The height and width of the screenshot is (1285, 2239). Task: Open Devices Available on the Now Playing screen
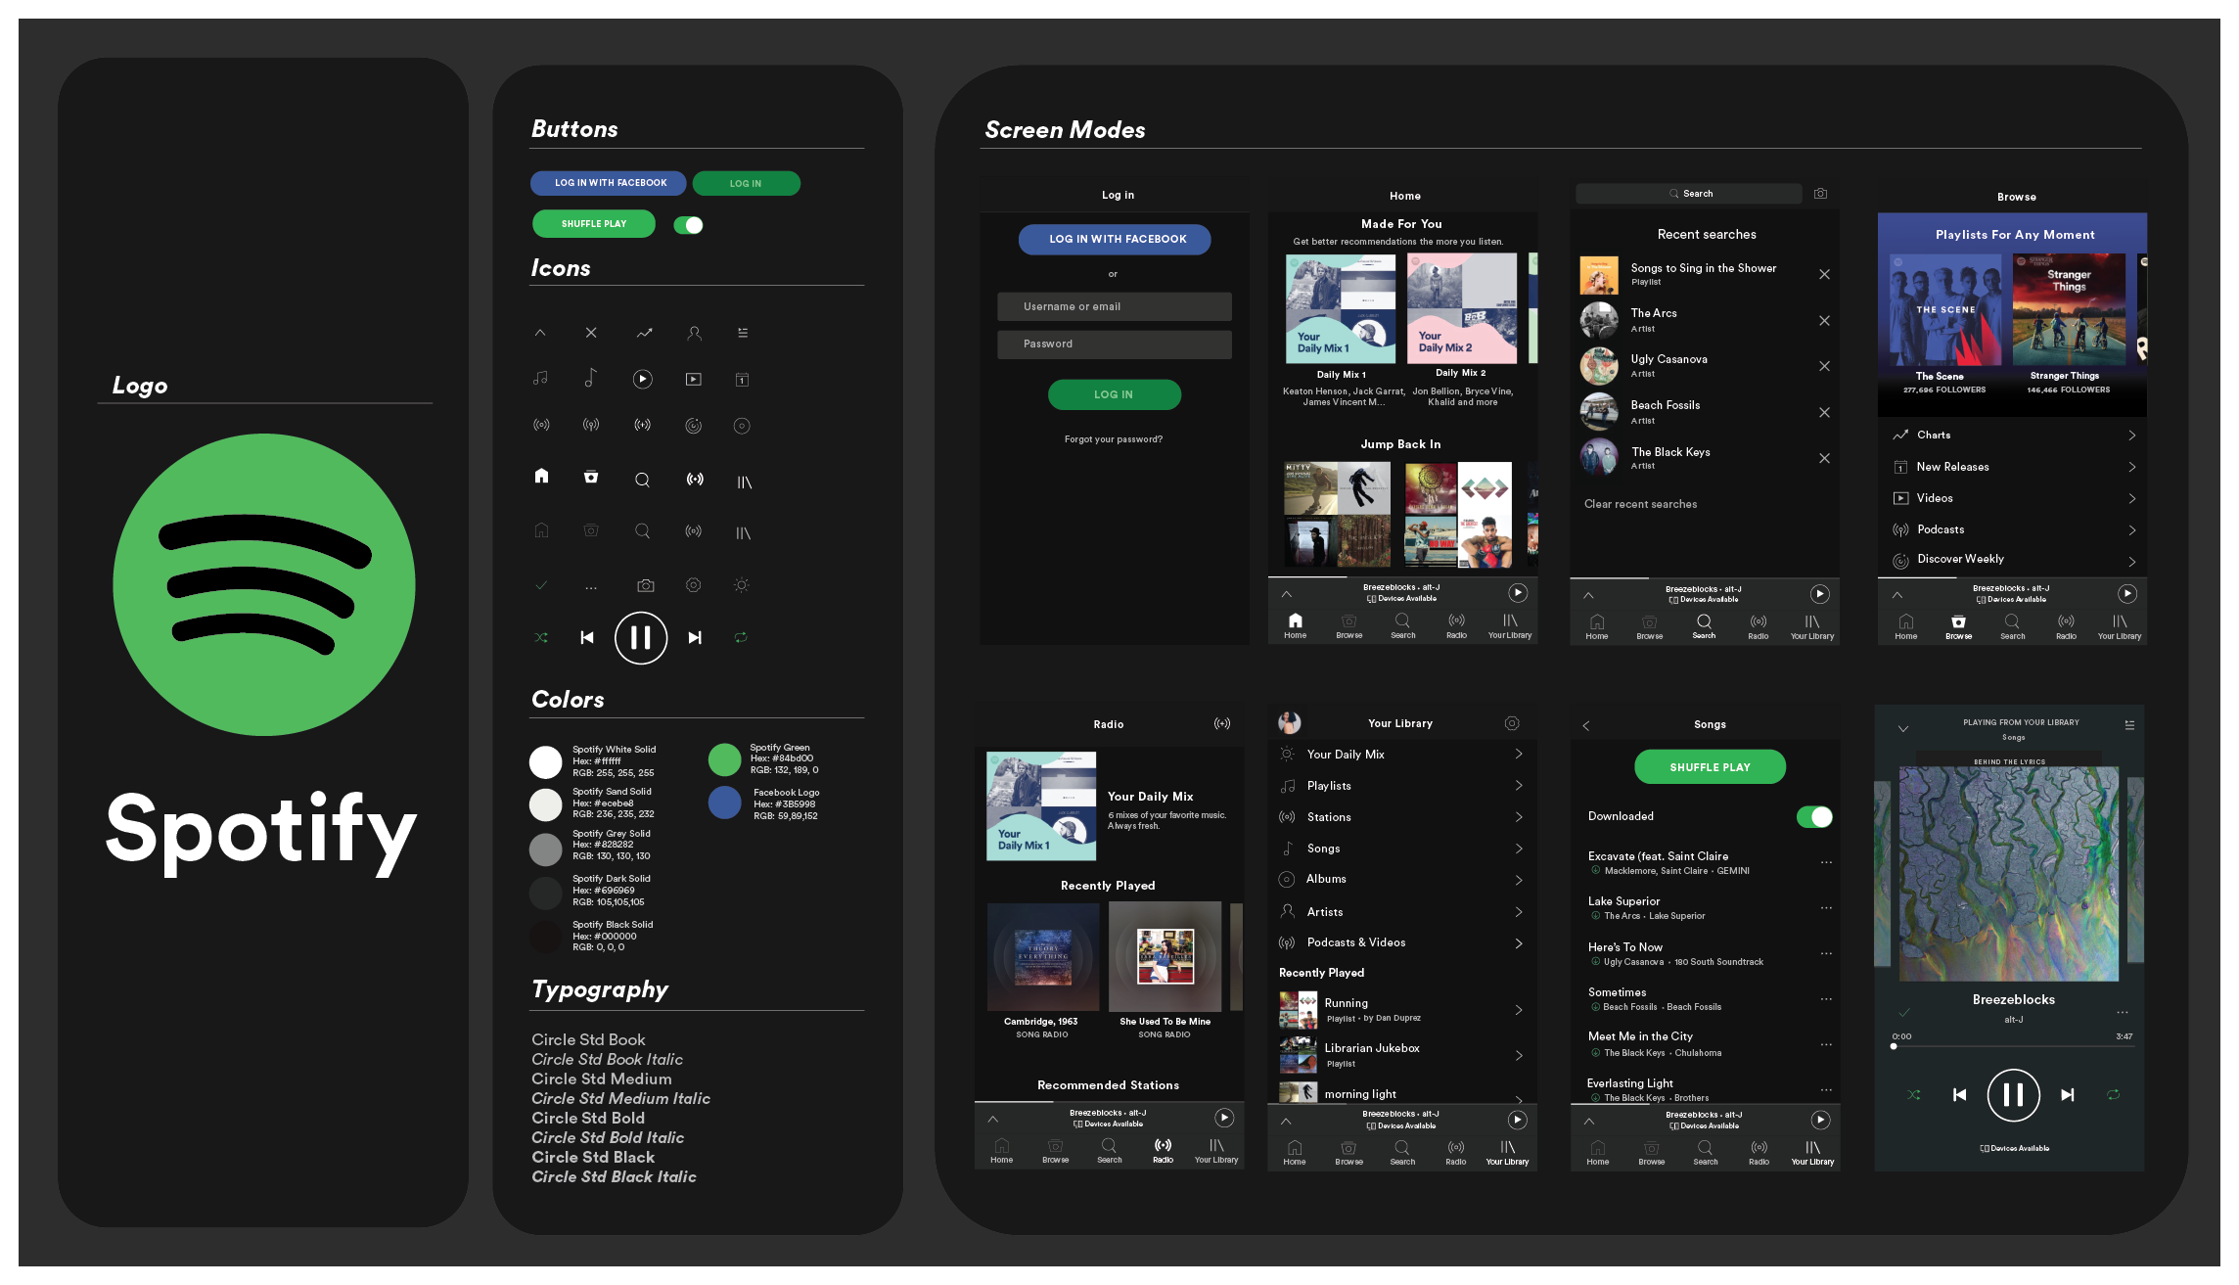[x=2014, y=1148]
